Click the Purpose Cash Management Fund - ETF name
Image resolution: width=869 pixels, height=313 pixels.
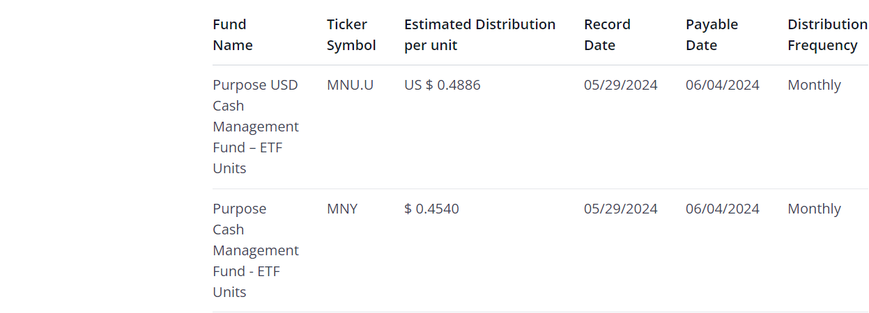255,250
